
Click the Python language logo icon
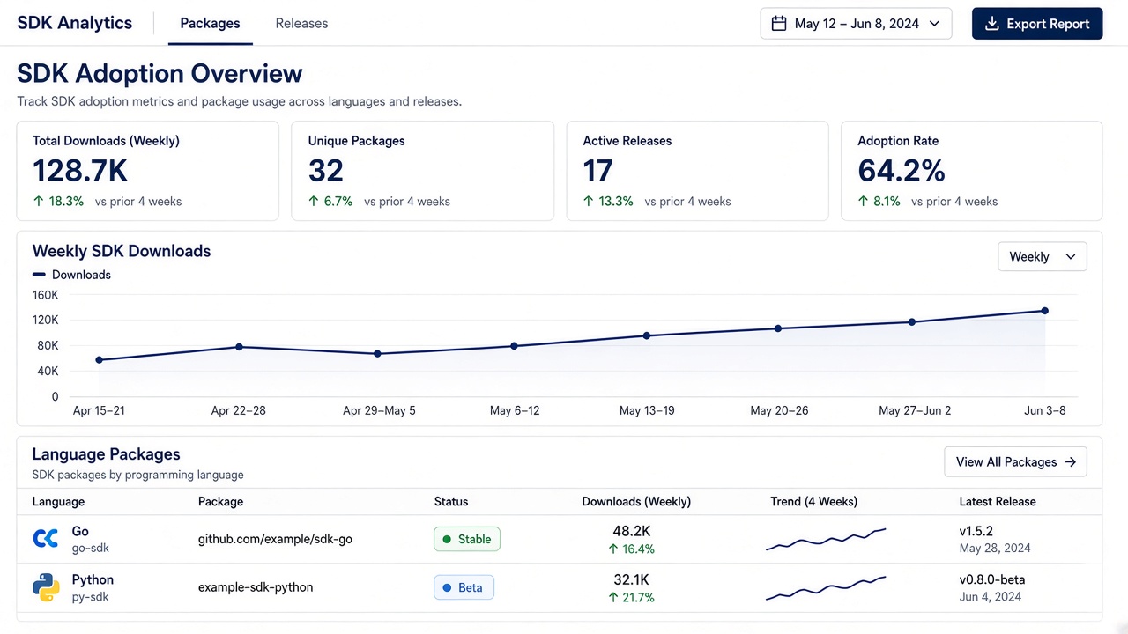[46, 587]
